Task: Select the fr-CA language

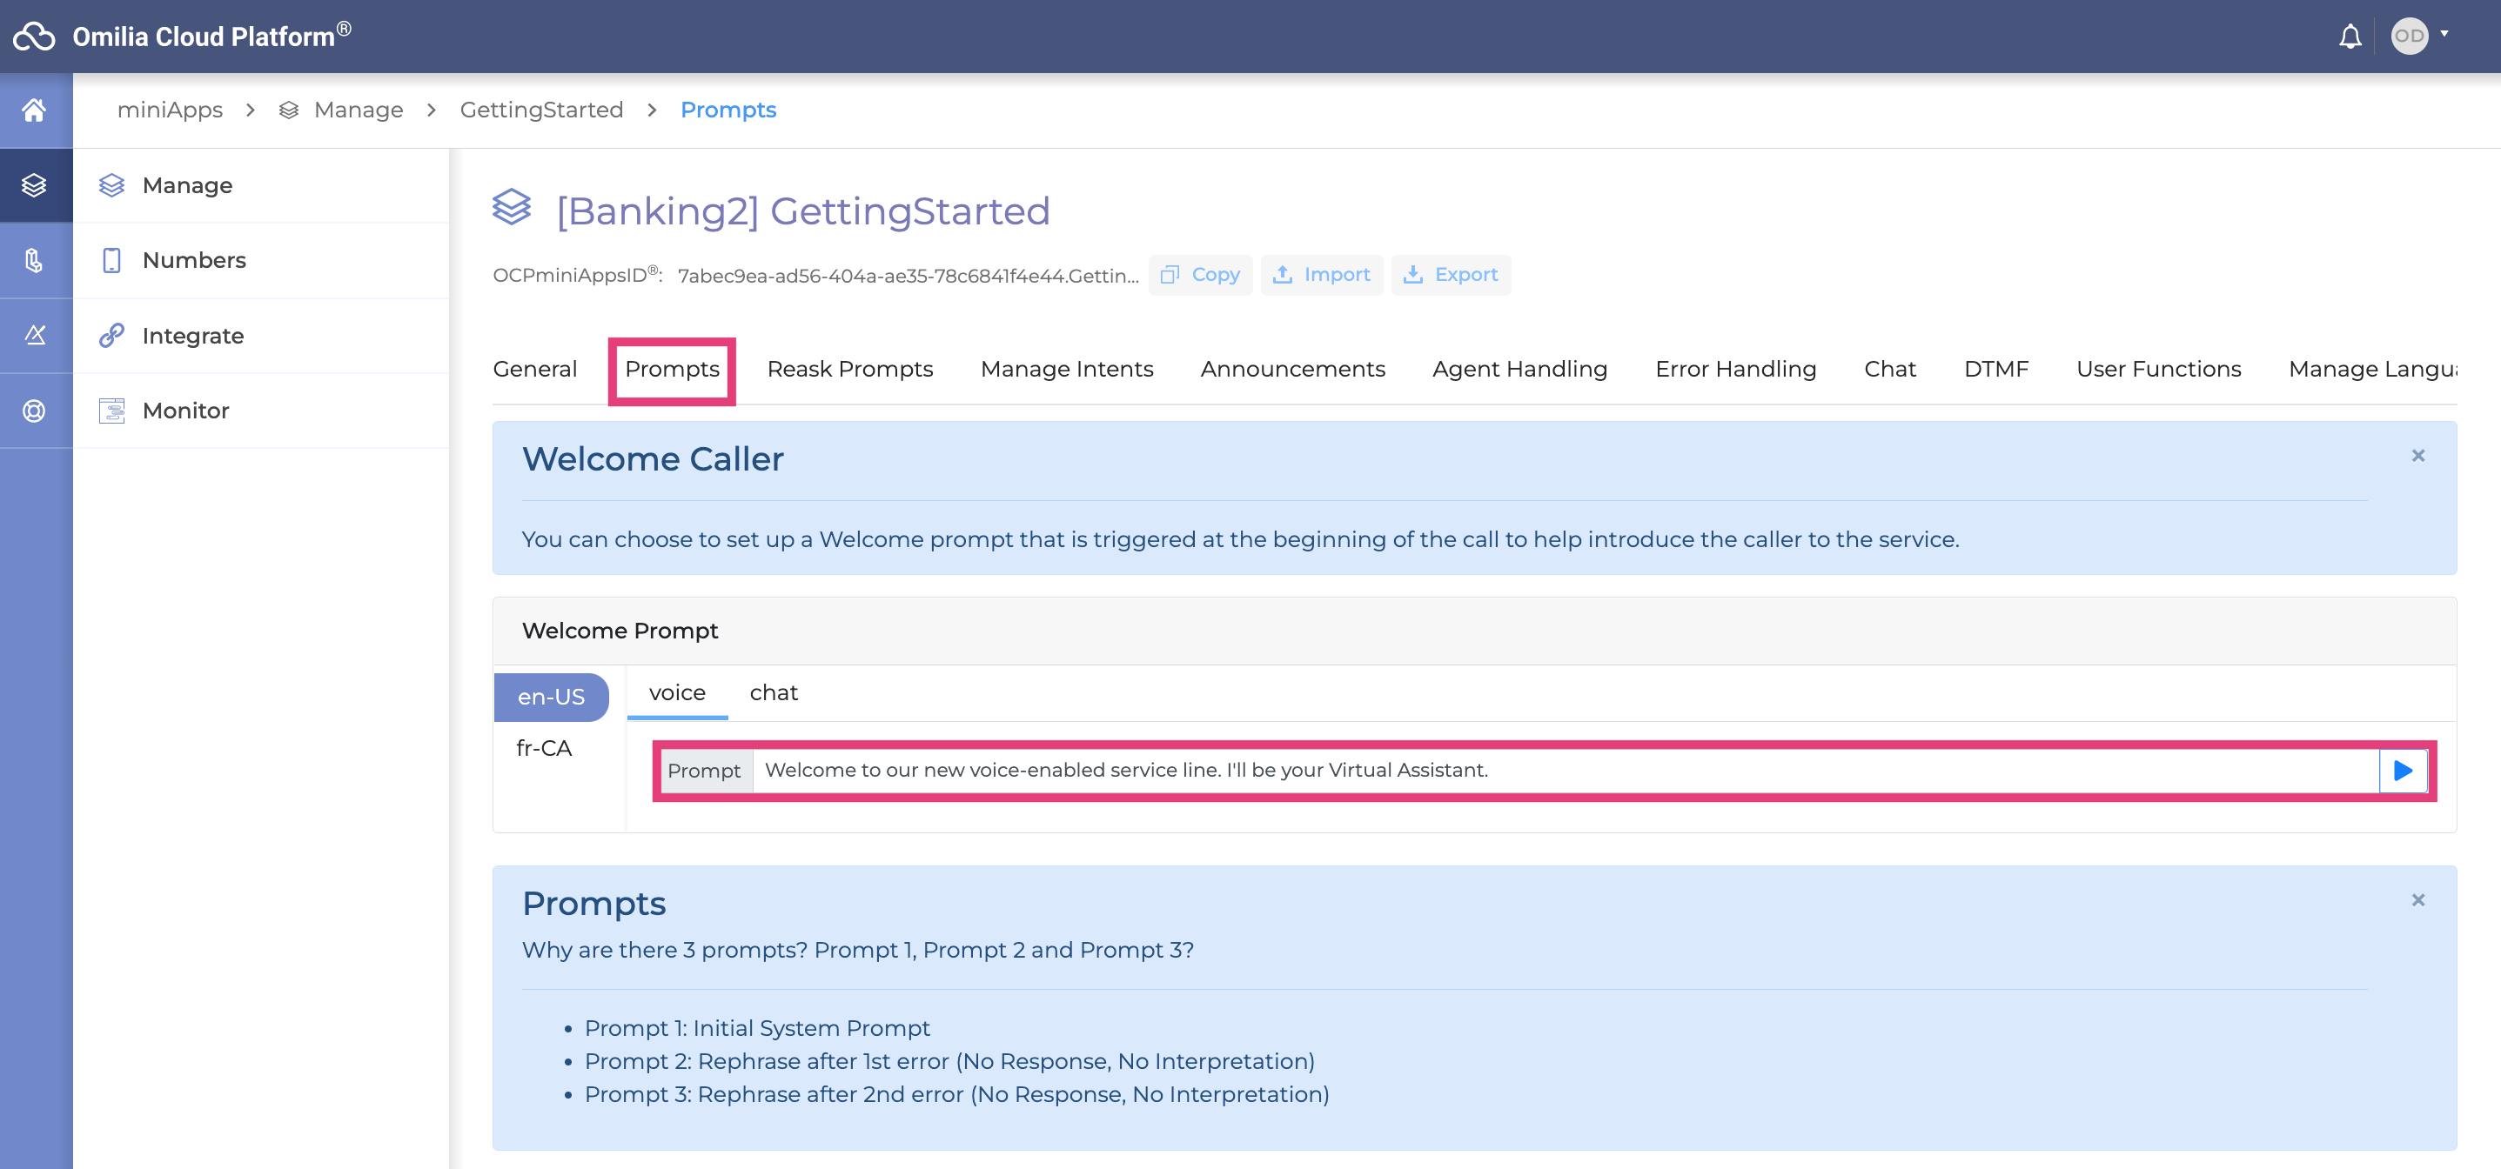Action: [544, 748]
